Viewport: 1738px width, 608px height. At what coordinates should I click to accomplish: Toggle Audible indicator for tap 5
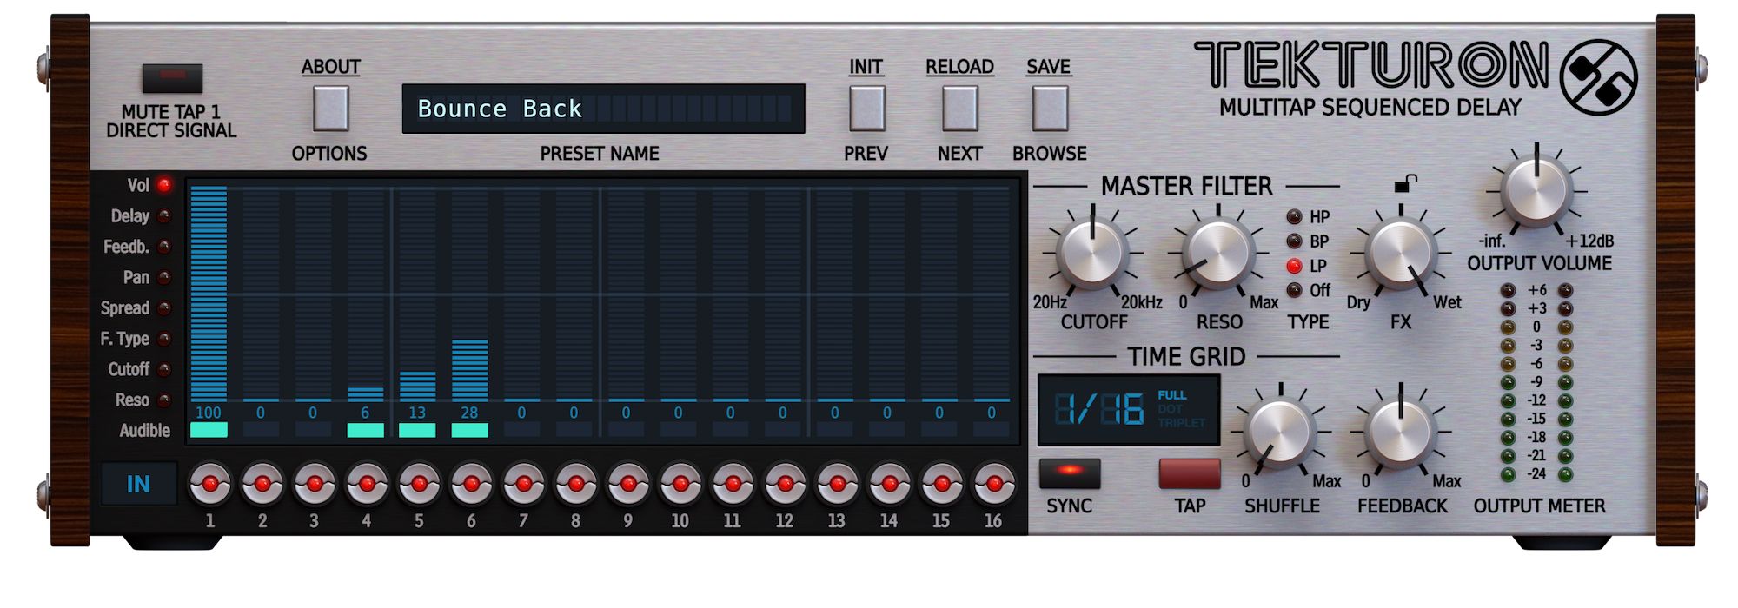coord(417,430)
